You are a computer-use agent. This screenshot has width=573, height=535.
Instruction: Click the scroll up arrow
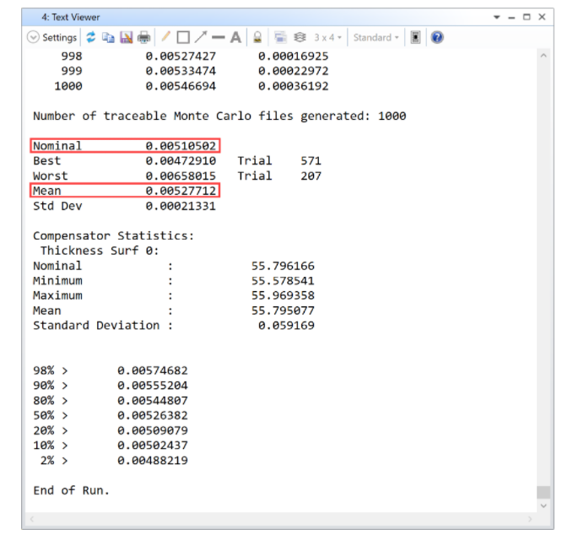point(543,56)
